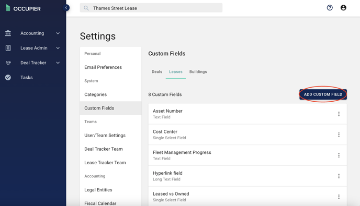360x206 pixels.
Task: Switch to the Buildings tab
Action: click(x=198, y=72)
